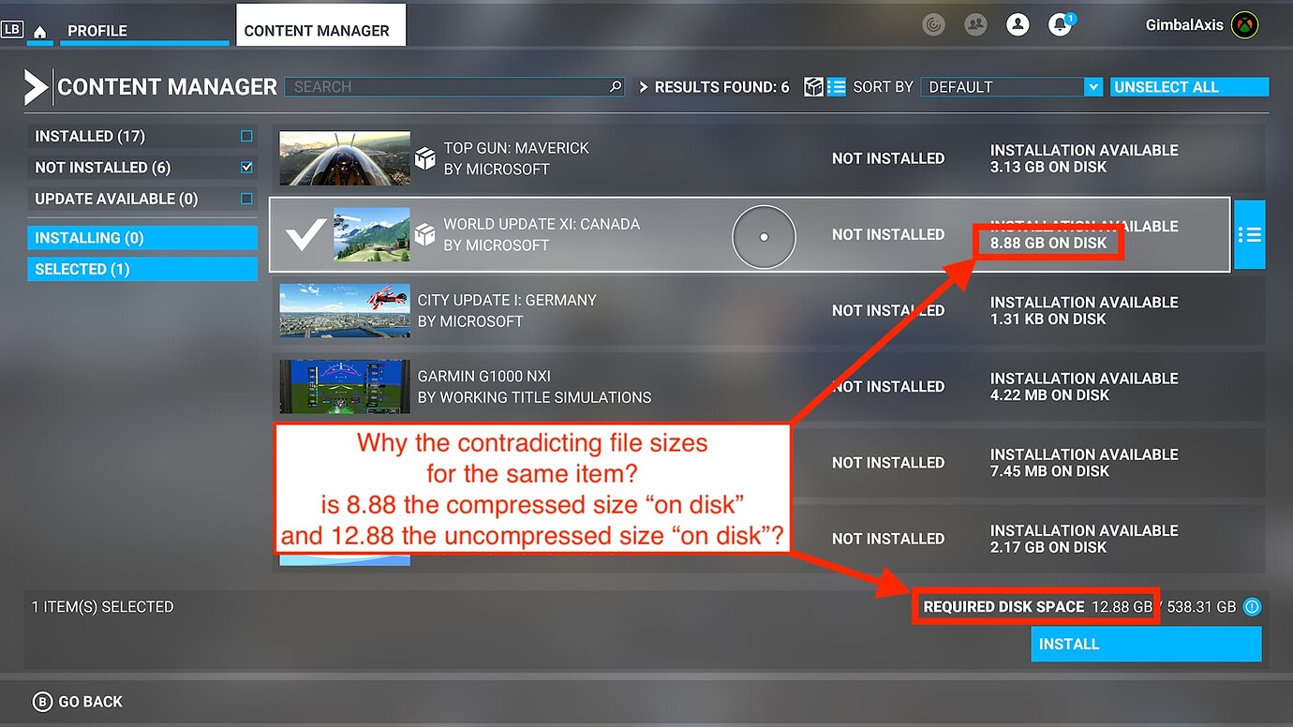
Task: Open your account using the profile icon
Action: [1018, 24]
